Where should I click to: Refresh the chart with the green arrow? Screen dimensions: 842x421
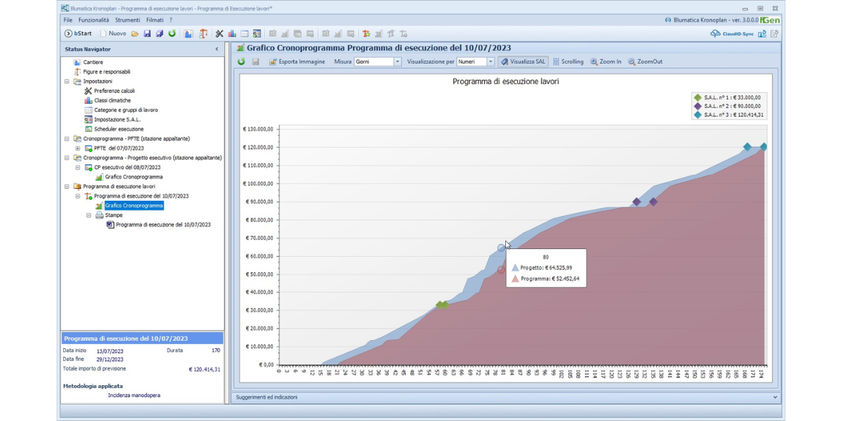[x=241, y=62]
